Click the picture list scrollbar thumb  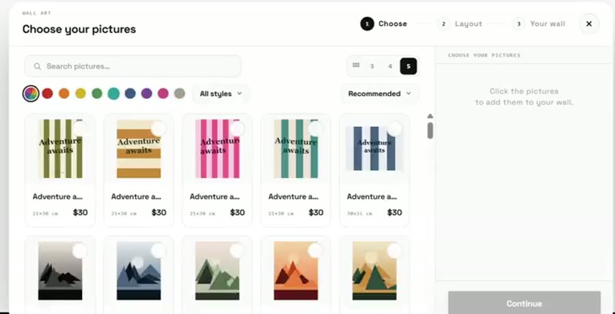tap(430, 130)
